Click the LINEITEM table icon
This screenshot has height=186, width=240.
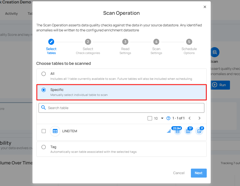coord(55,131)
